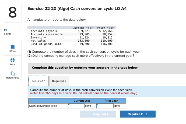Click the $ 12,968 prior year value
The image size is (186, 124).
pyautogui.click(x=106, y=31)
